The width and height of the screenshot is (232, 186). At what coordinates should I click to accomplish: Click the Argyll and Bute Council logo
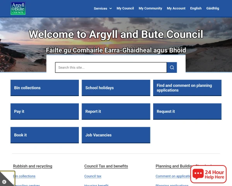click(18, 8)
